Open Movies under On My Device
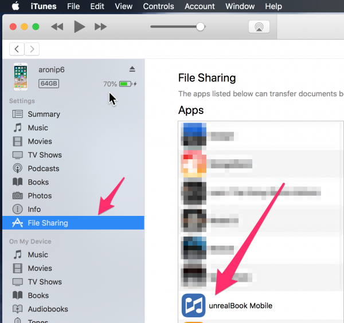The image size is (344, 323). (x=73, y=268)
